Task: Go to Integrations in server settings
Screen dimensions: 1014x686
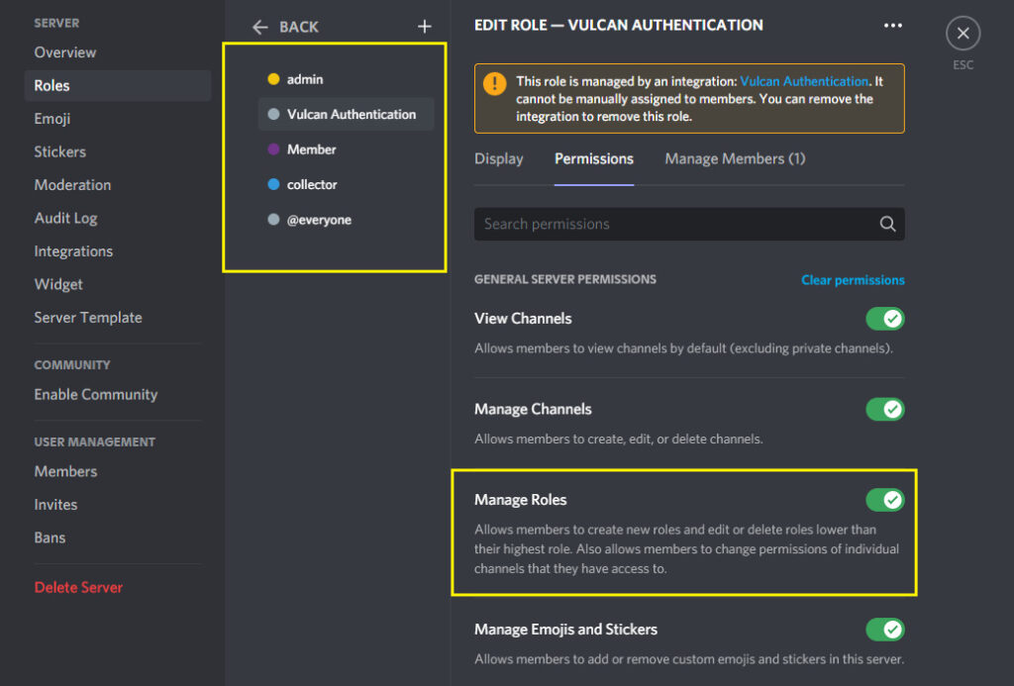Action: (73, 250)
